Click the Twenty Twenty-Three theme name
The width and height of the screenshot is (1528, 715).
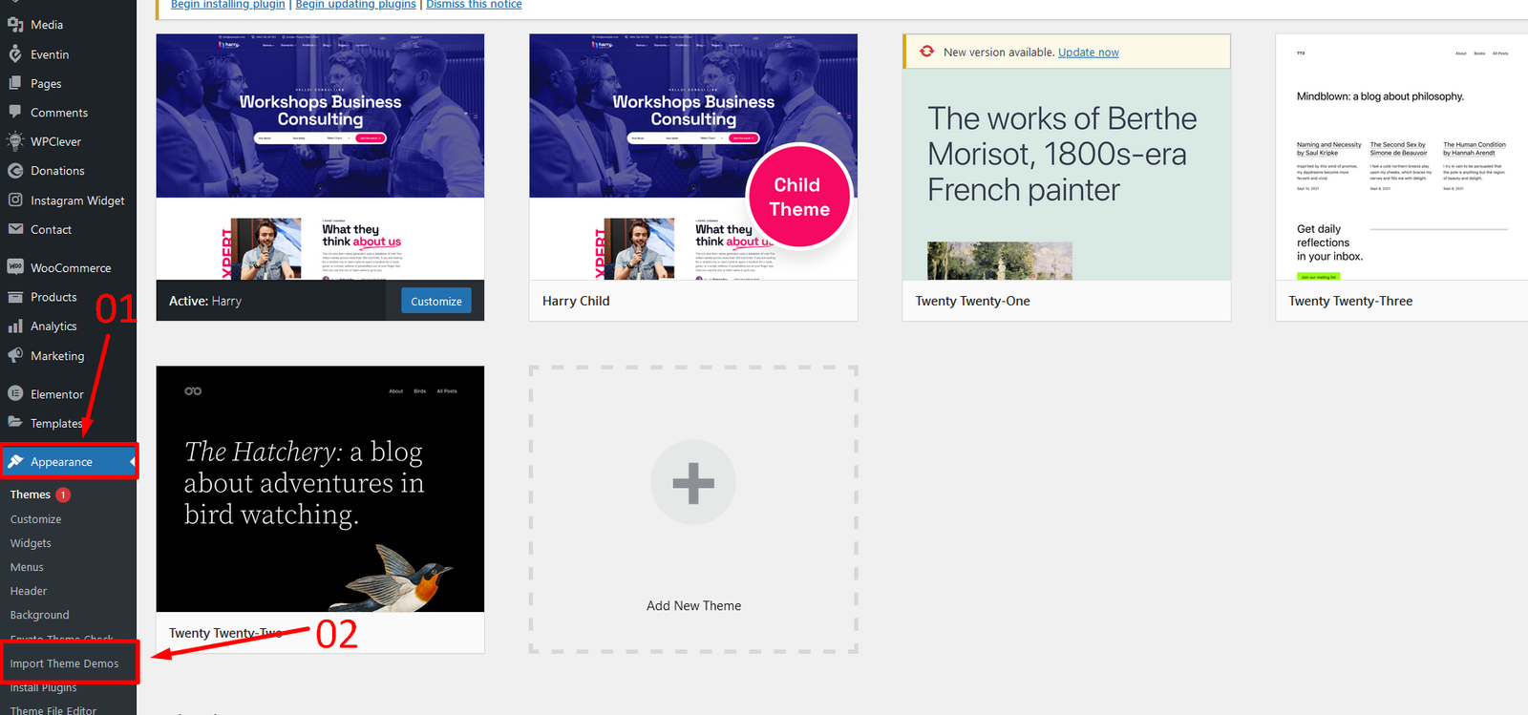(1350, 301)
